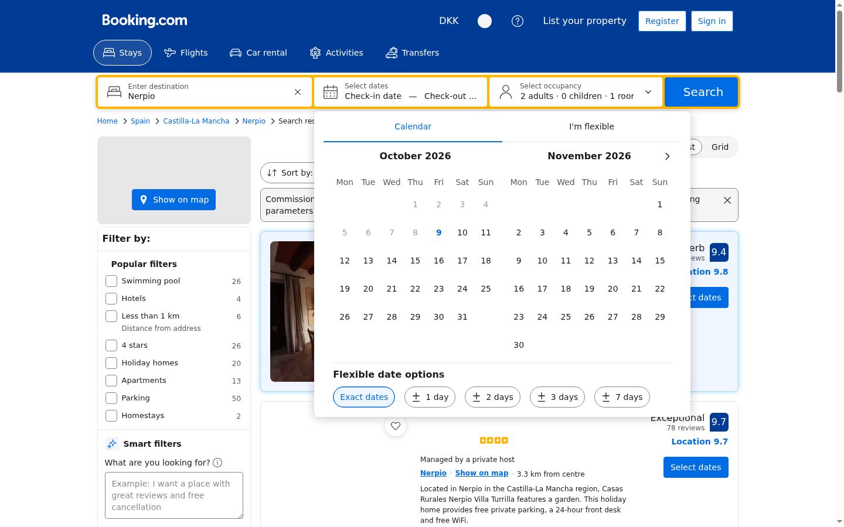Click the calendar icon in date field
Viewport: 844px width, 527px height.
click(331, 92)
